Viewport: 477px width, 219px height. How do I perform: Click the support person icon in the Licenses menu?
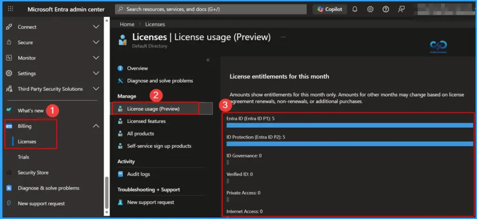coord(121,202)
